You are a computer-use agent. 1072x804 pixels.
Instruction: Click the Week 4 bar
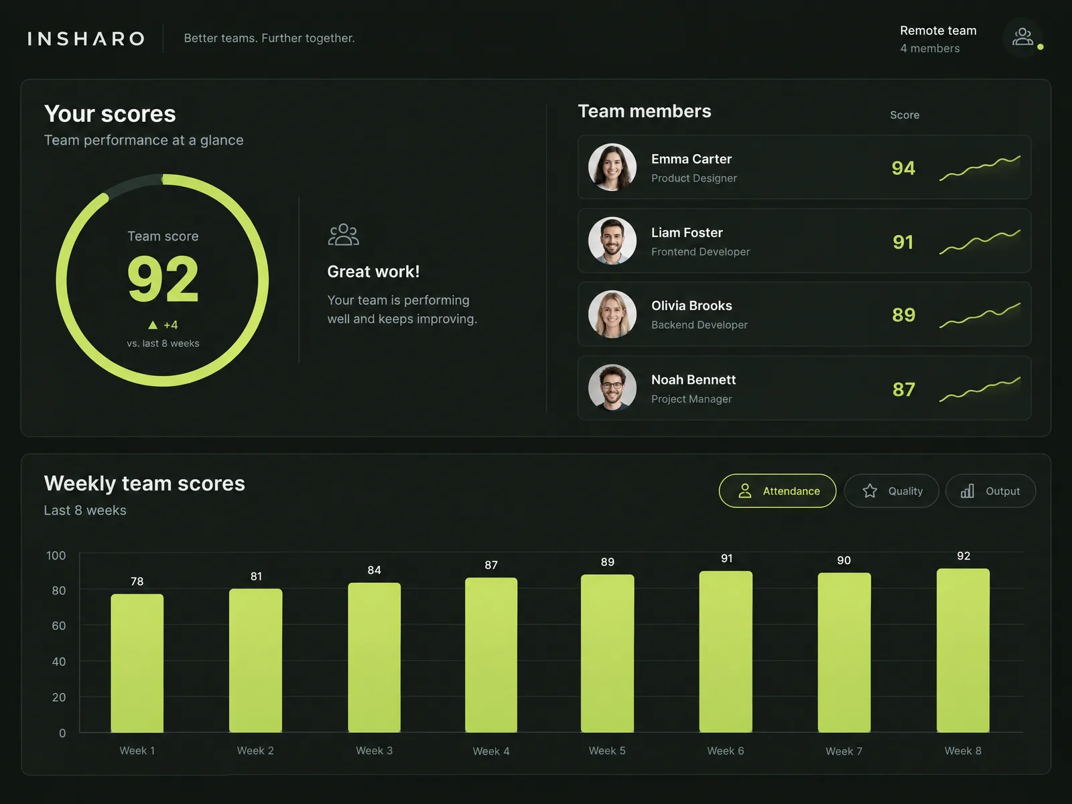[491, 655]
